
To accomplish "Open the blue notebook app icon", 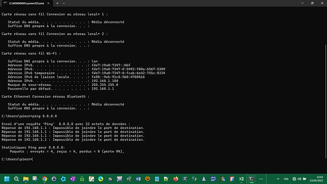I will coord(157,179).
